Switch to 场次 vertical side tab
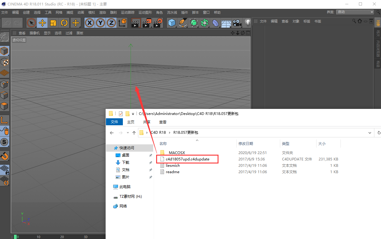This screenshot has height=239, width=381. pos(378,33)
